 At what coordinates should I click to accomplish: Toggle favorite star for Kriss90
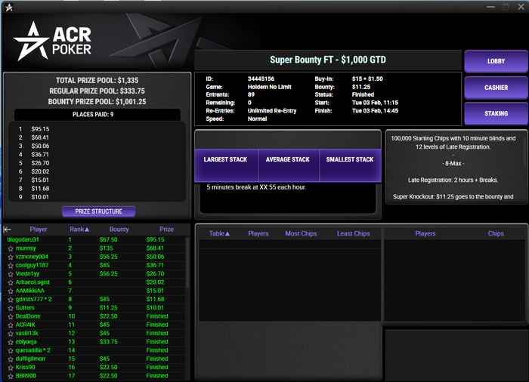click(x=11, y=368)
